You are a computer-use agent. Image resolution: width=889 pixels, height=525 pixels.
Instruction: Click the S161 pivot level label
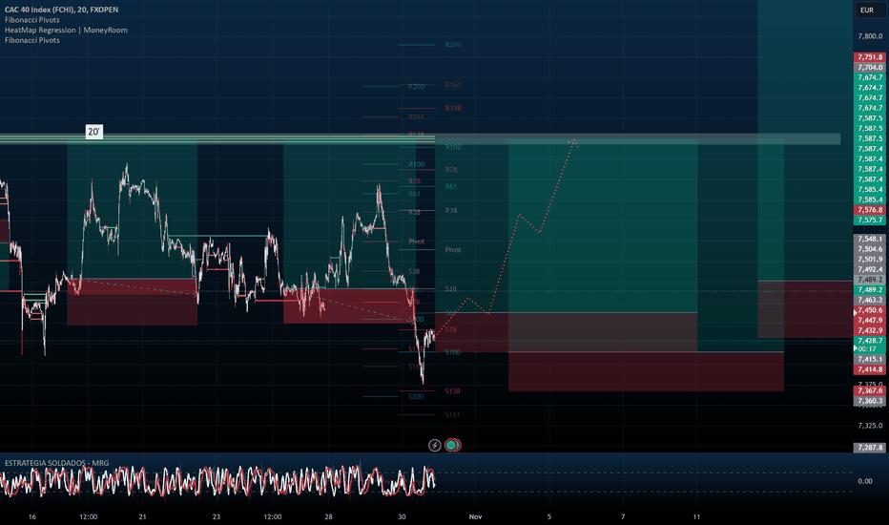[x=452, y=415]
